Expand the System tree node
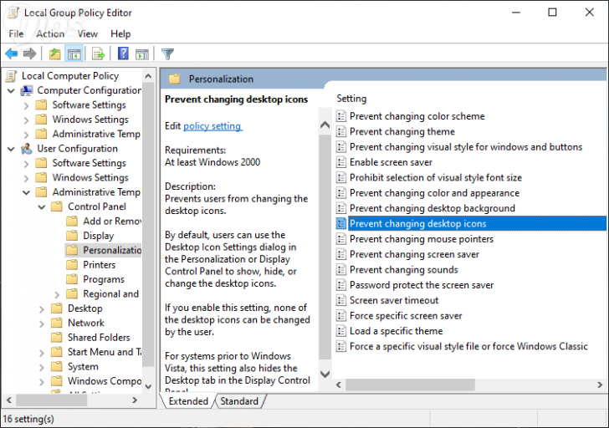The width and height of the screenshot is (609, 428). pos(42,368)
